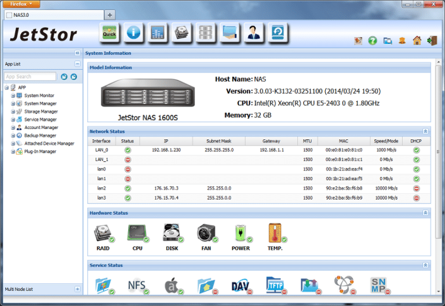Viewport: 445px width, 306px height.
Task: Click the leftmost header icon beside help
Action: [x=358, y=41]
